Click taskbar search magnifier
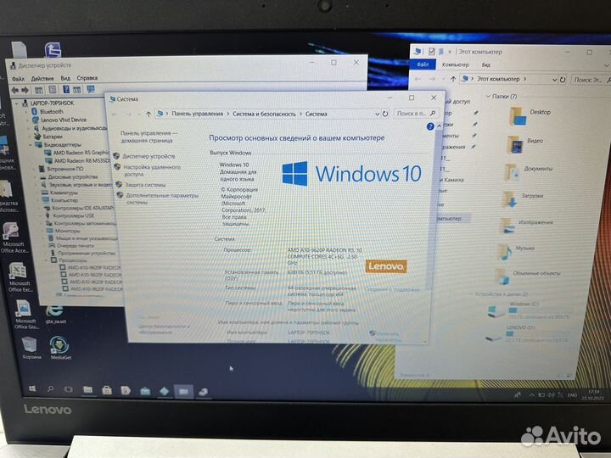Image resolution: width=611 pixels, height=458 pixels. point(51,389)
